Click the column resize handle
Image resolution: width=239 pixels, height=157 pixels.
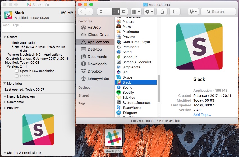pyautogui.click(x=159, y=115)
